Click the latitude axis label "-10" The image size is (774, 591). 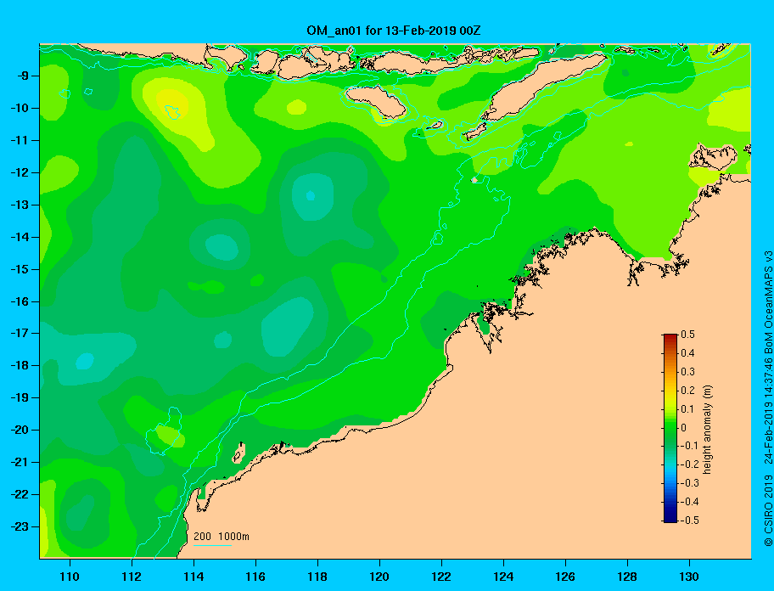[x=20, y=108]
